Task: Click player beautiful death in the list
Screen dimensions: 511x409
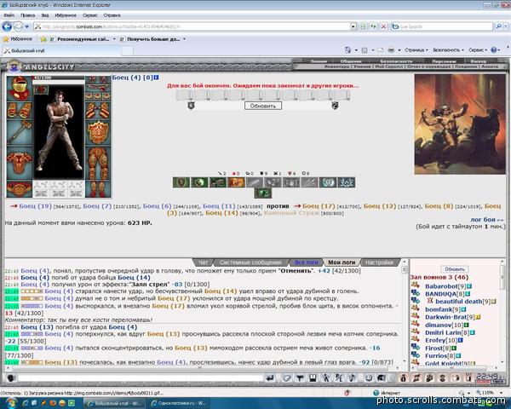Action: [x=458, y=302]
